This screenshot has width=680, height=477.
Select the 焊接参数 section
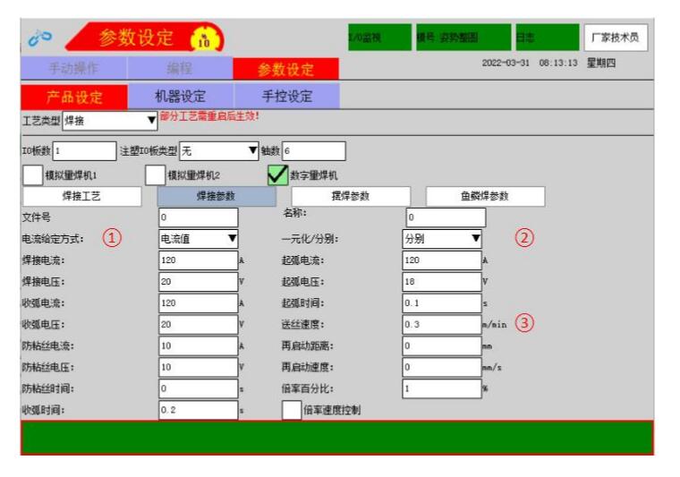tap(217, 196)
